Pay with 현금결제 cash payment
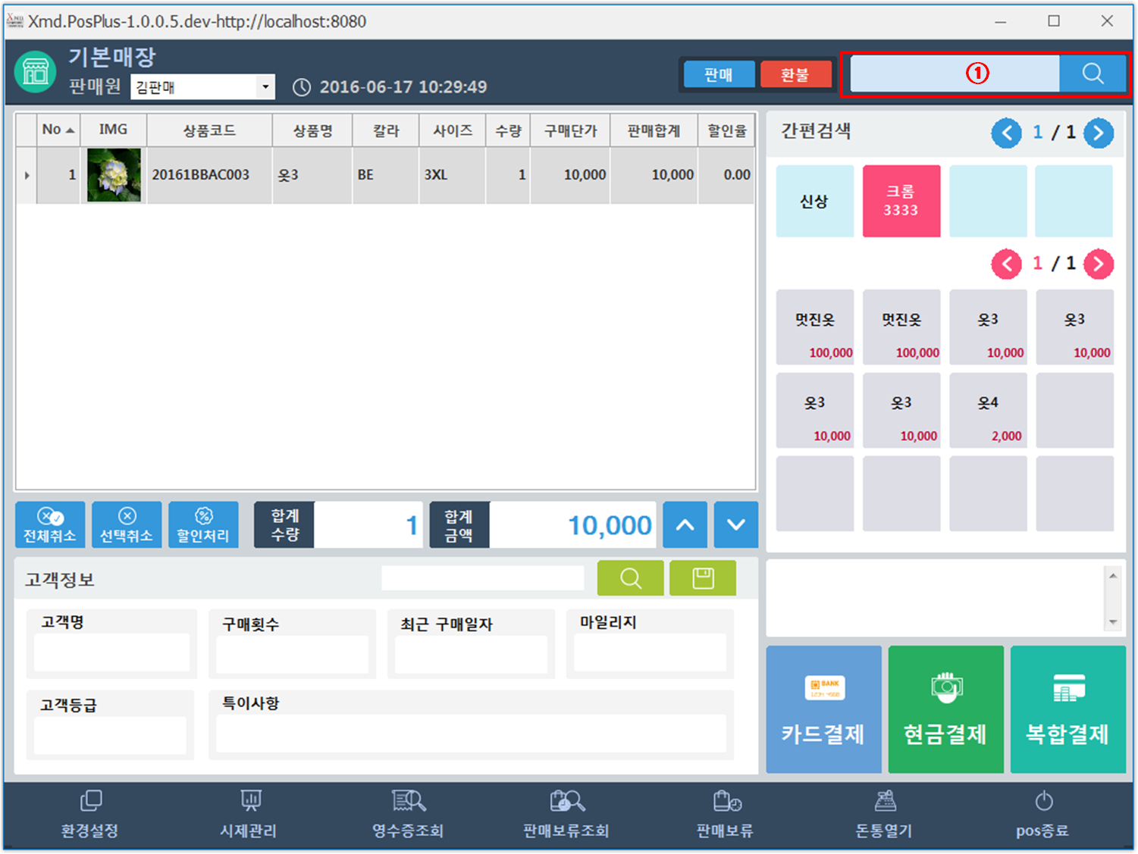 click(946, 709)
